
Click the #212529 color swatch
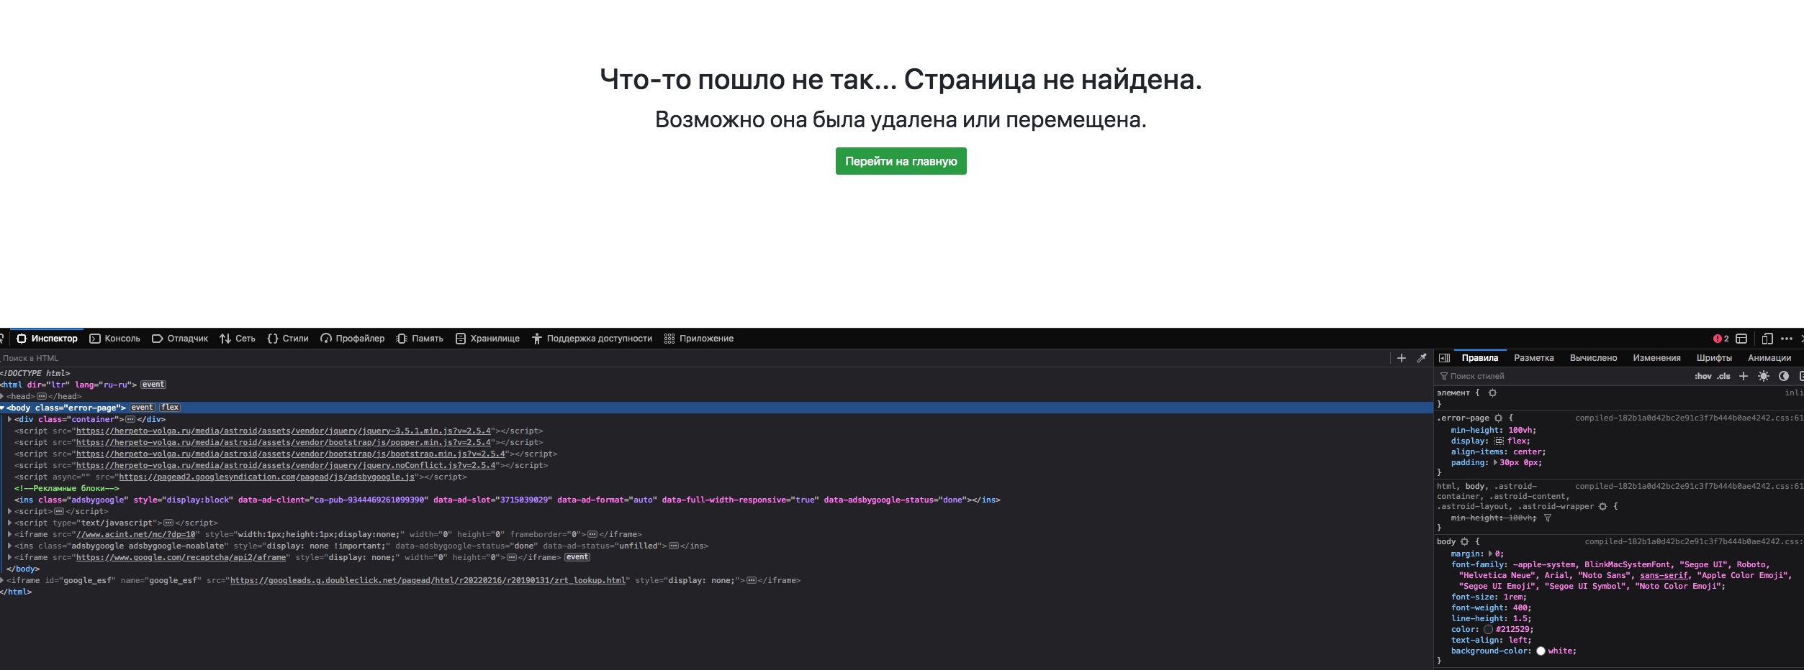click(x=1488, y=630)
